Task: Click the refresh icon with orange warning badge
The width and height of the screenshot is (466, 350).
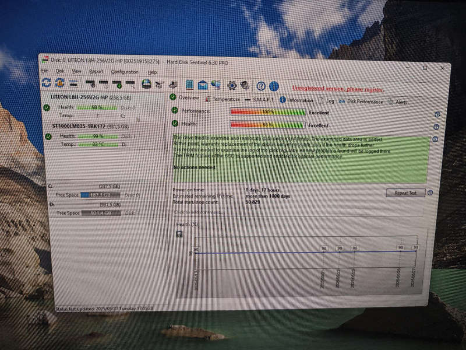Action: (x=60, y=83)
